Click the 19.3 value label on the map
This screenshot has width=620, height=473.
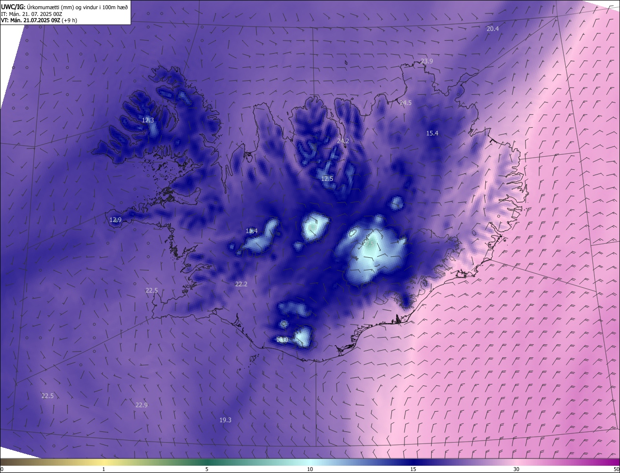[225, 420]
